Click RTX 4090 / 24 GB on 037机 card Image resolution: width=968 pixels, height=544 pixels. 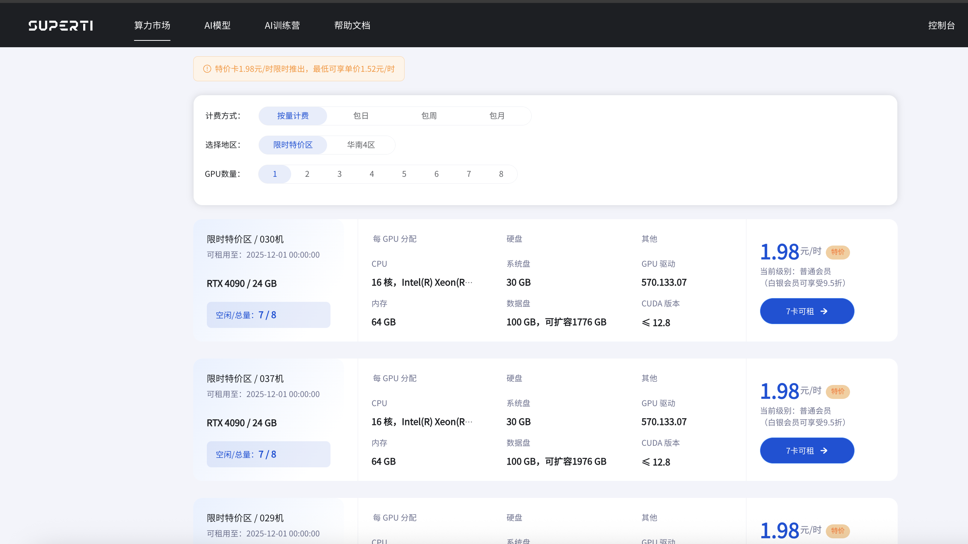(242, 423)
